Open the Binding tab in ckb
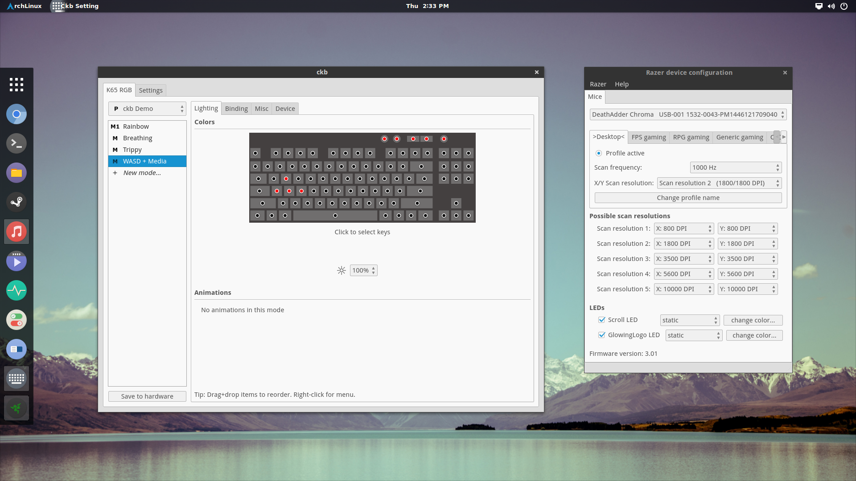Image resolution: width=856 pixels, height=481 pixels. pos(236,108)
